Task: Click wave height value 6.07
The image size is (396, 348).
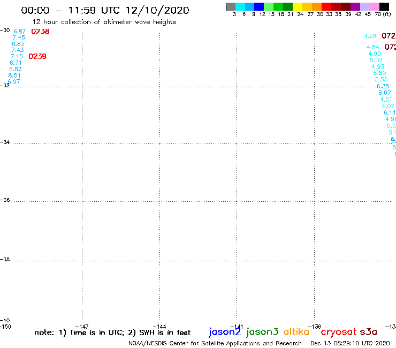Action: tap(385, 93)
